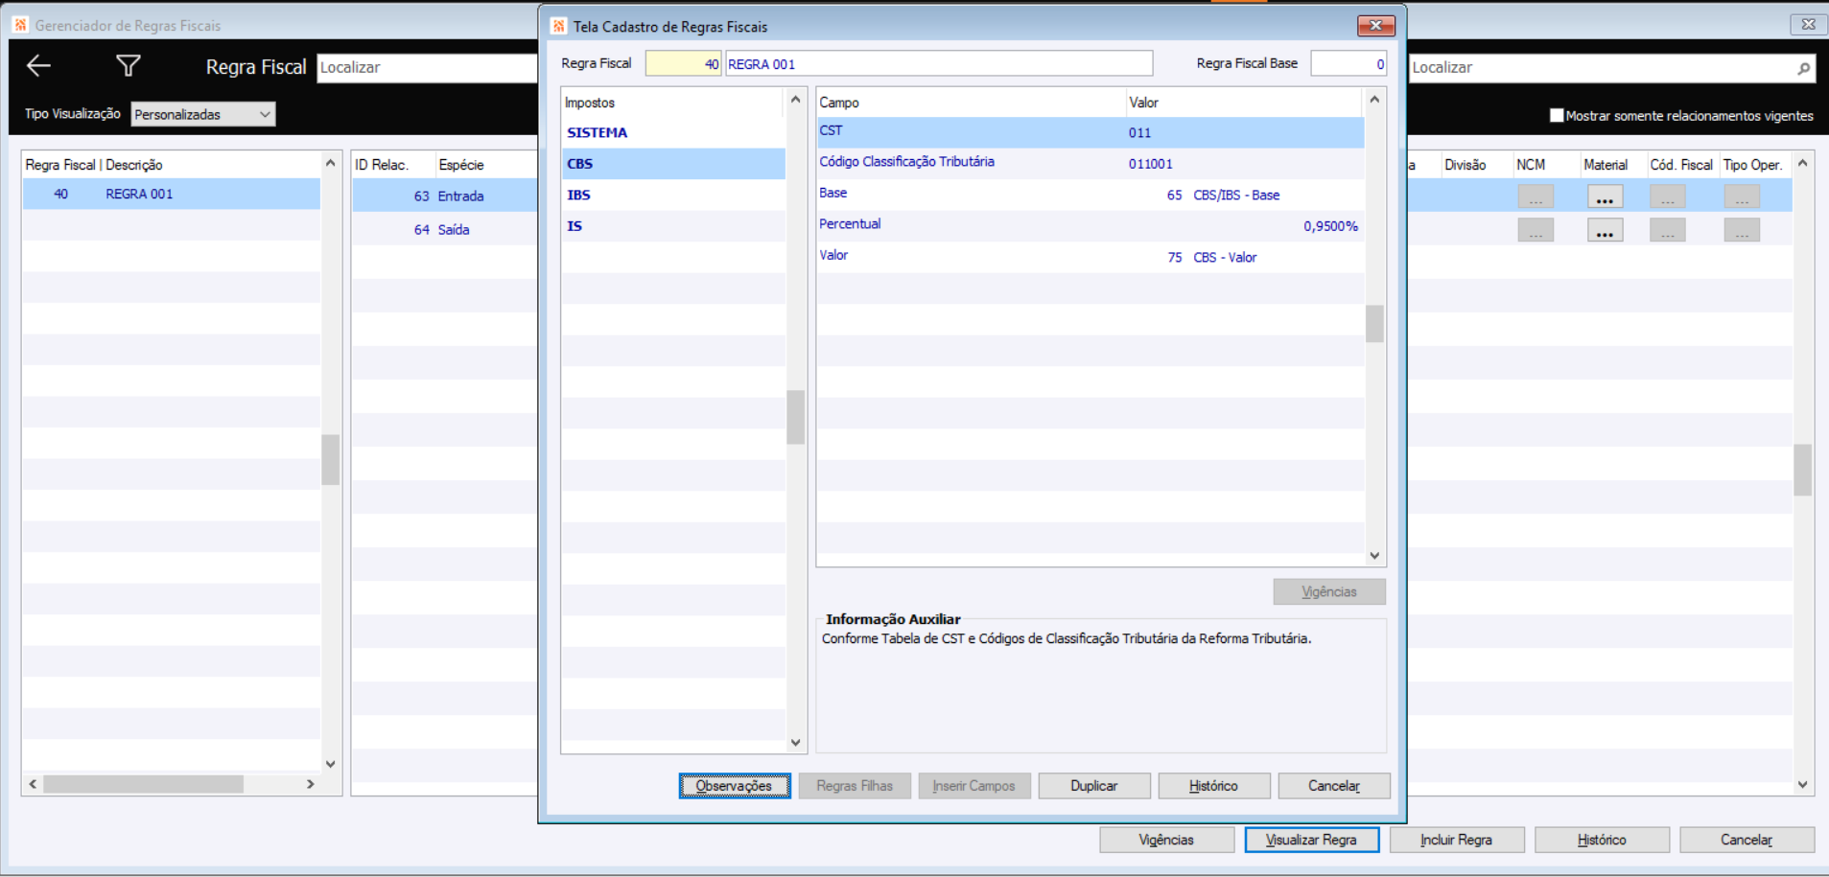The height and width of the screenshot is (877, 1829).
Task: Click the Visualizar Regra button
Action: [x=1312, y=840]
